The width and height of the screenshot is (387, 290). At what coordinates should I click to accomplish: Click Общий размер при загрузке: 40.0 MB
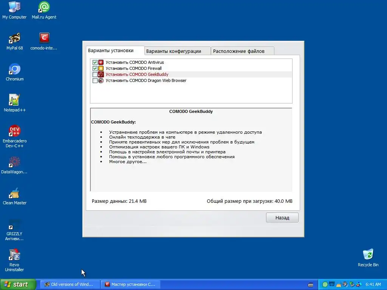tap(249, 201)
